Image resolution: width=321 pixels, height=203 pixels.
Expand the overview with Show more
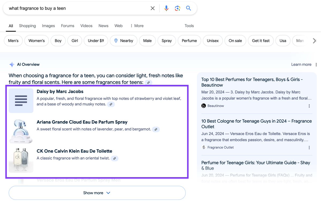point(97,193)
